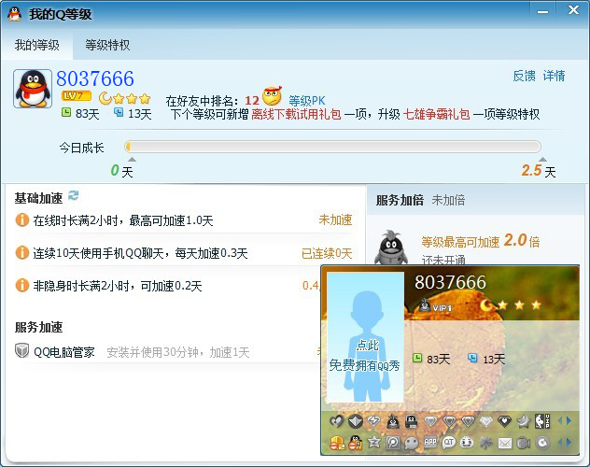Open the mail envelope icon
Screen dimensions: 590x467
click(505, 444)
